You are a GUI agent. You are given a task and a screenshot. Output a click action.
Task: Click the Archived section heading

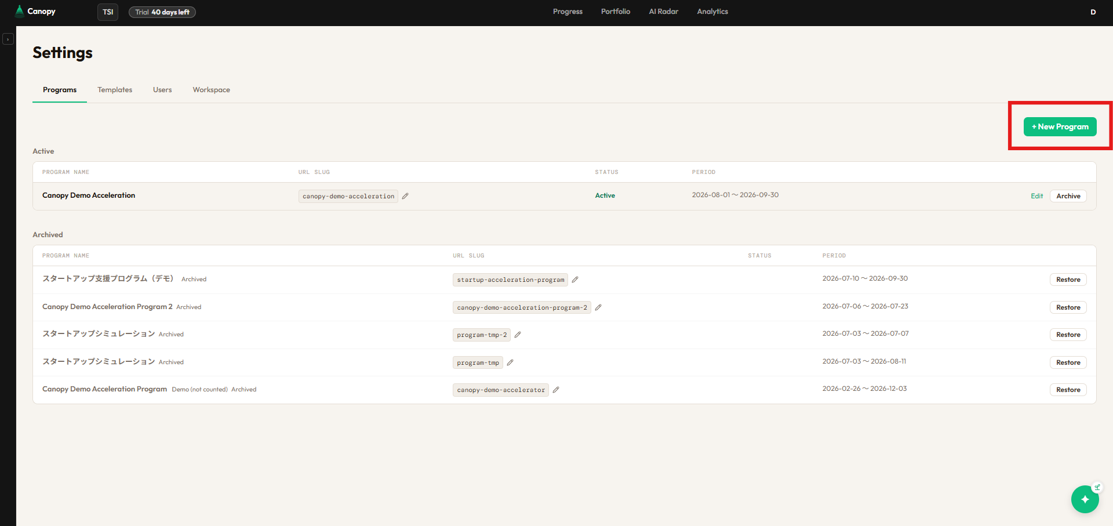48,235
